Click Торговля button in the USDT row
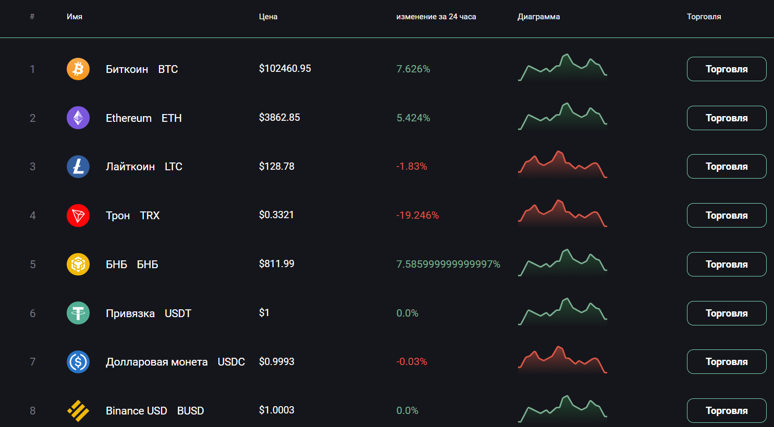 click(726, 313)
